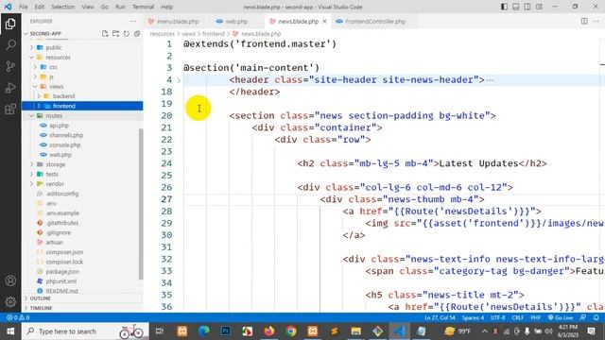The height and width of the screenshot is (340, 605).
Task: Open console.php file
Action: [x=82, y=144]
